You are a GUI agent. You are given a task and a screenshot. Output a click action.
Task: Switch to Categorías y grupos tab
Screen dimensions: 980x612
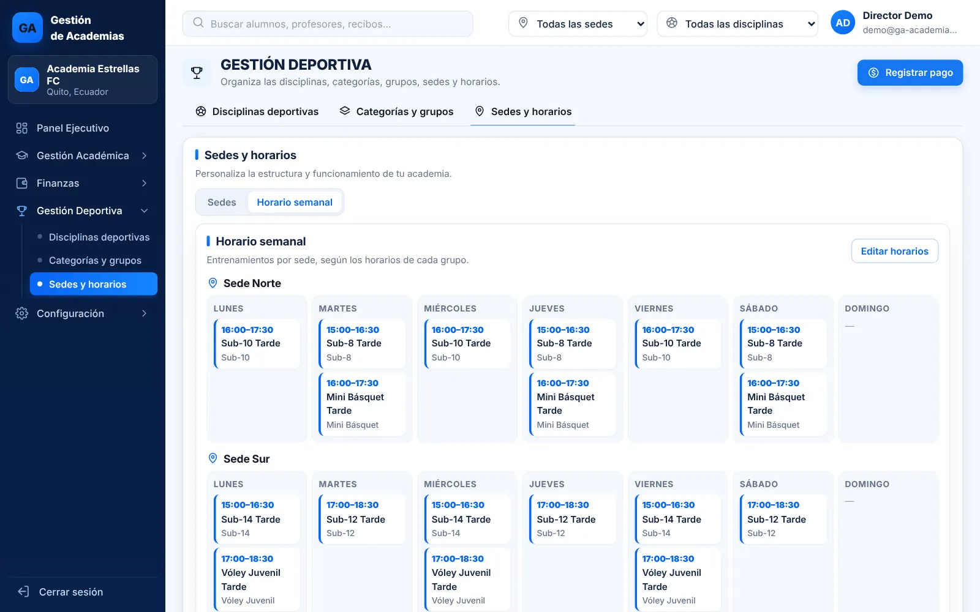[397, 111]
